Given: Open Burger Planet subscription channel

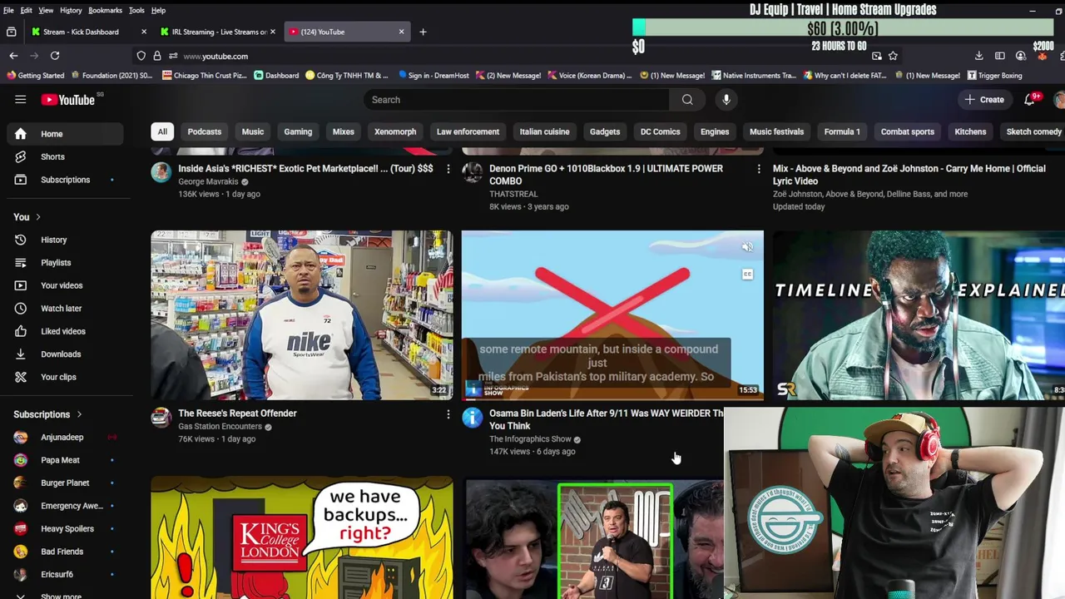Looking at the screenshot, I should (66, 483).
